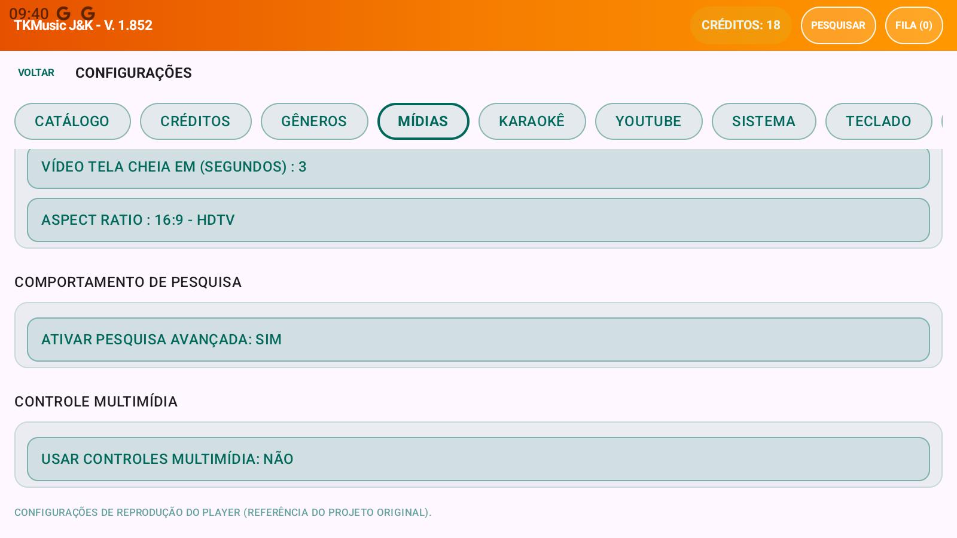Click the 09:40 clock in status bar
The height and width of the screenshot is (538, 957).
pyautogui.click(x=29, y=14)
